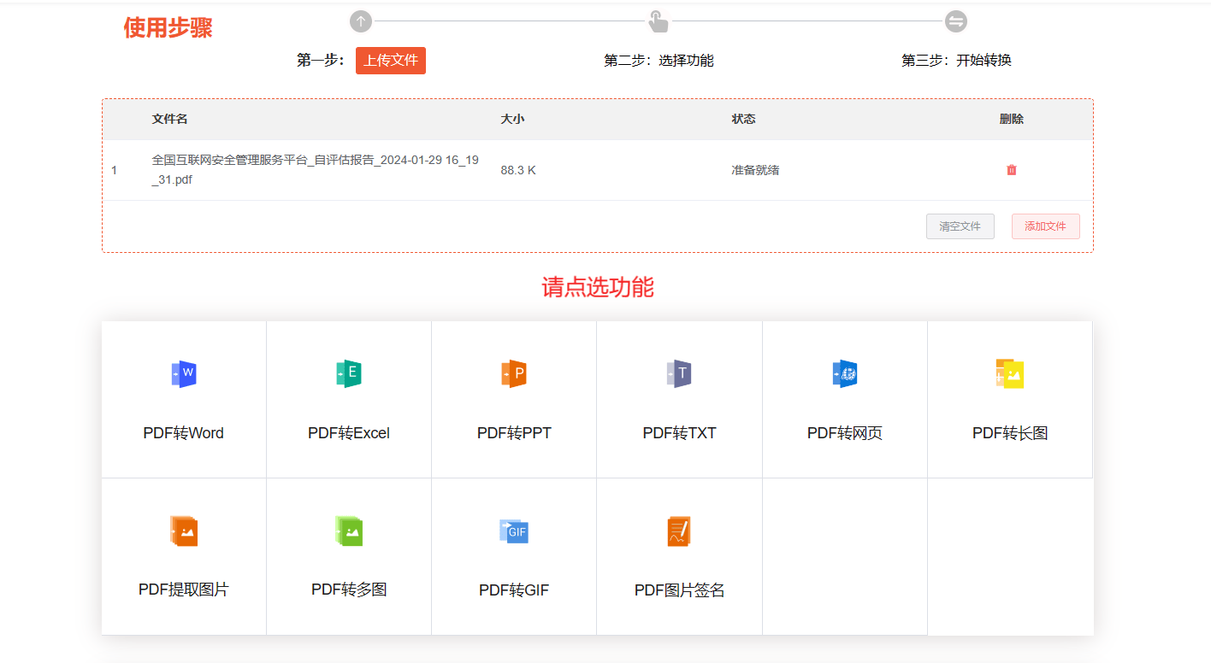
Task: Click the 删除 column header
Action: (x=1012, y=119)
